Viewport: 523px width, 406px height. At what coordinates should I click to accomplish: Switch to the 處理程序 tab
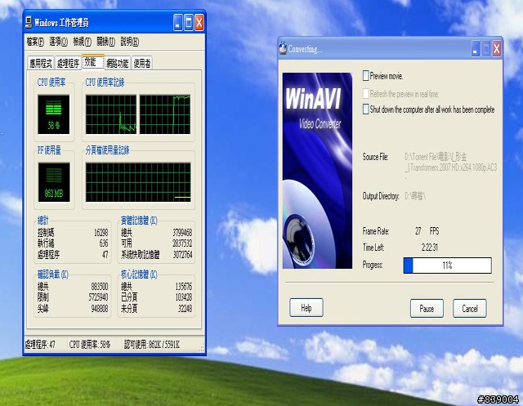pyautogui.click(x=68, y=63)
